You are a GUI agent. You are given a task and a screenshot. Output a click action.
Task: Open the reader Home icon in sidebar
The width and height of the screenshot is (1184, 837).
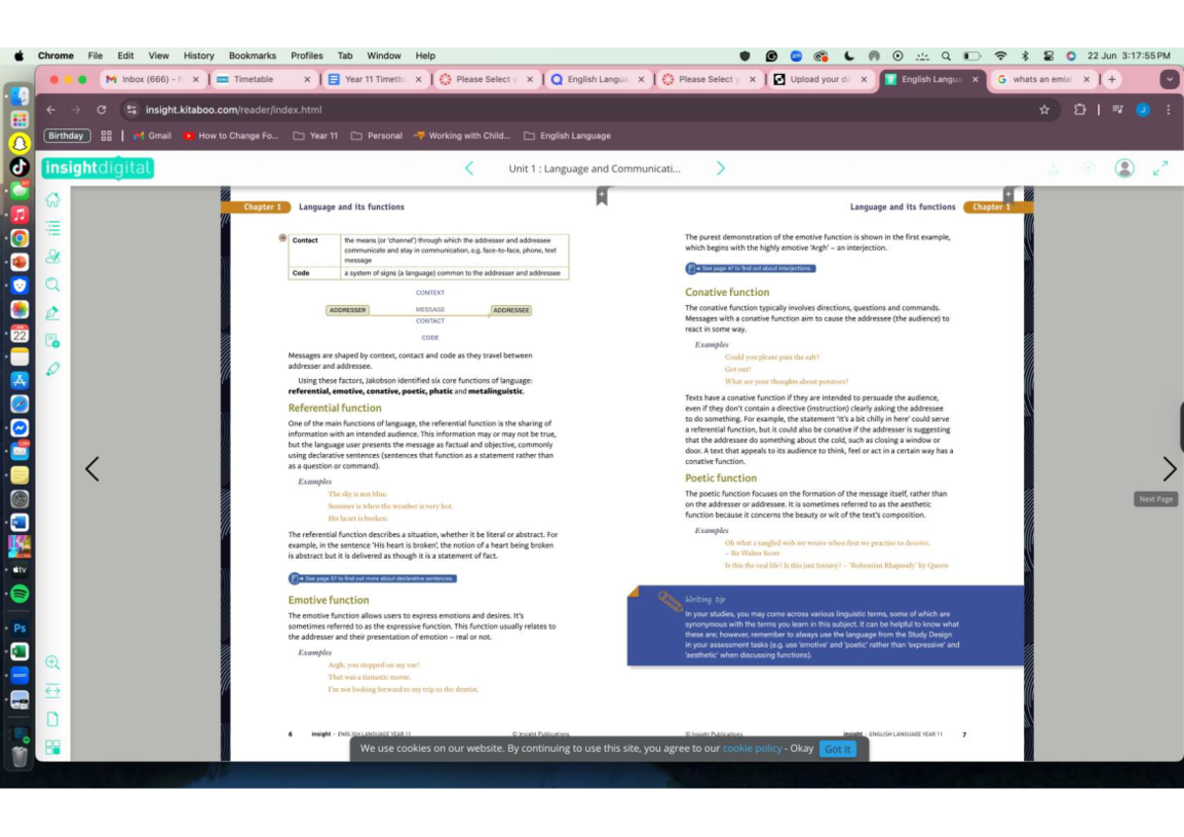(53, 200)
